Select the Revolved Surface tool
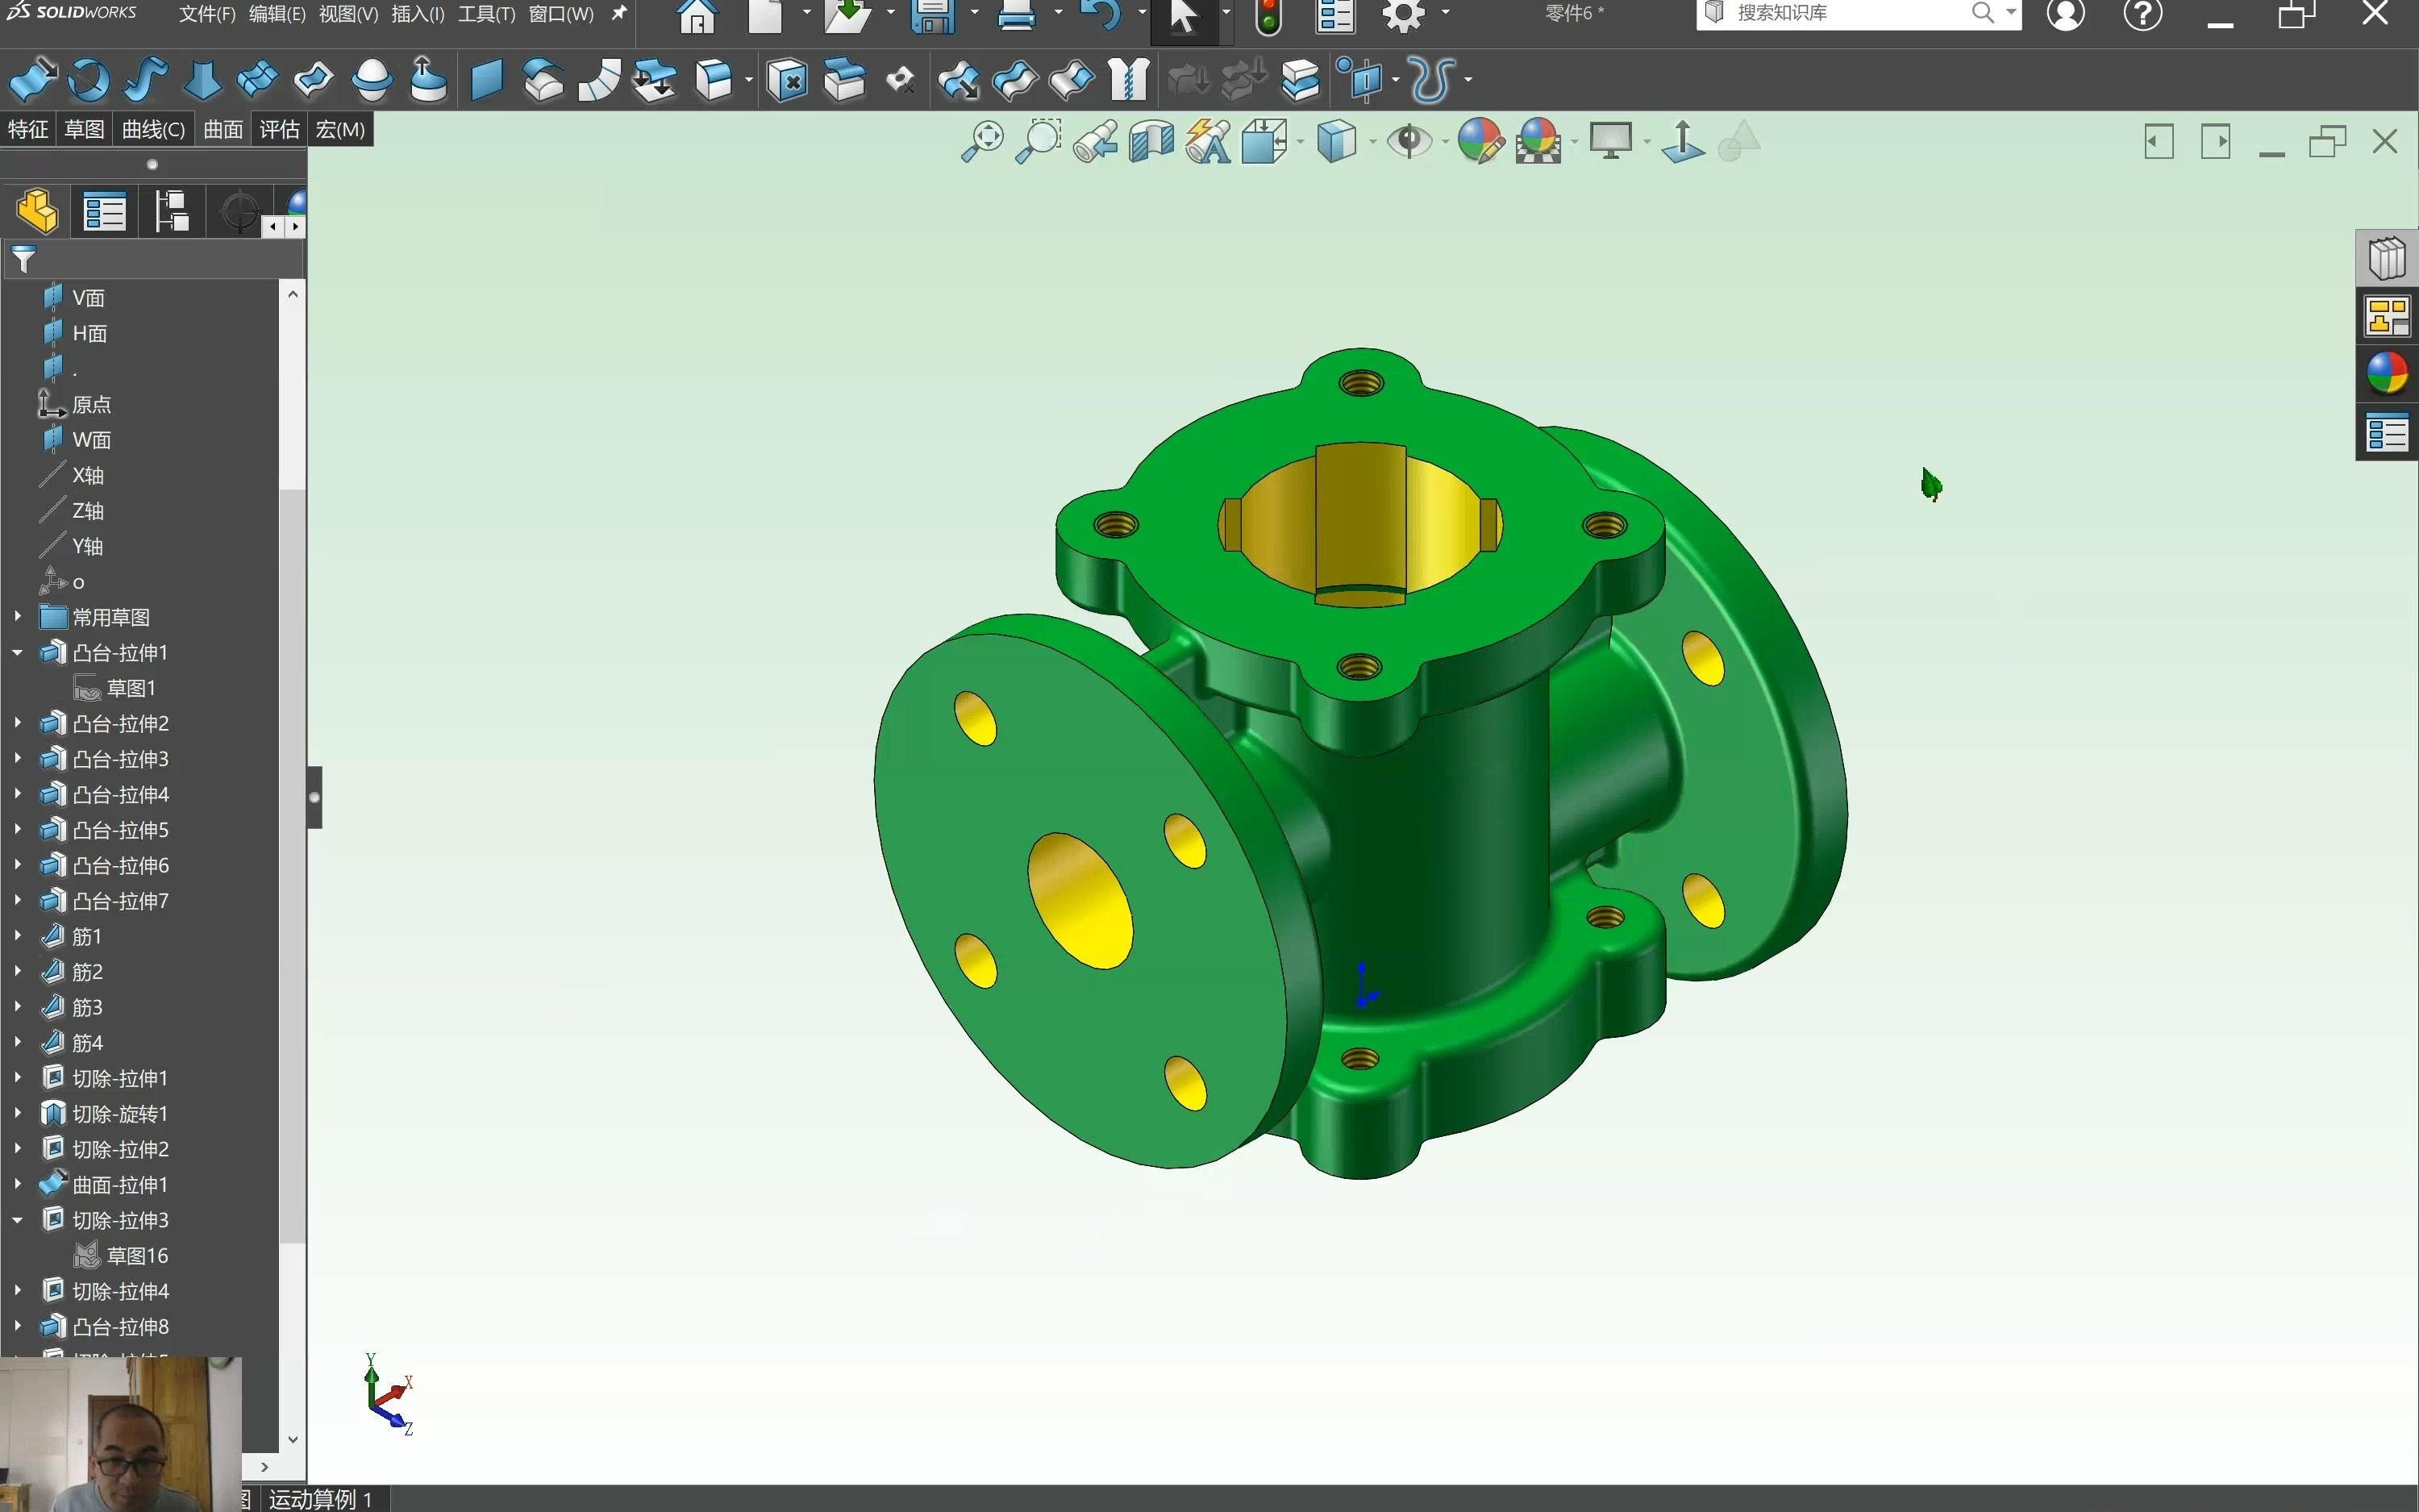 coord(89,80)
